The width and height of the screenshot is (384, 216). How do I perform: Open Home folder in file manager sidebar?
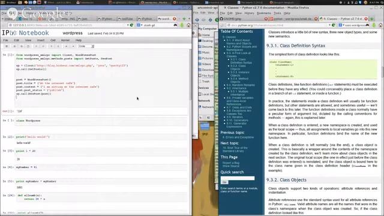(206, 35)
